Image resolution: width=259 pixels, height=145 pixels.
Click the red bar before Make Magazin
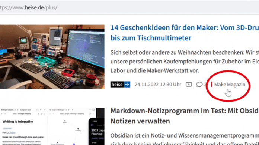[x=212, y=85]
